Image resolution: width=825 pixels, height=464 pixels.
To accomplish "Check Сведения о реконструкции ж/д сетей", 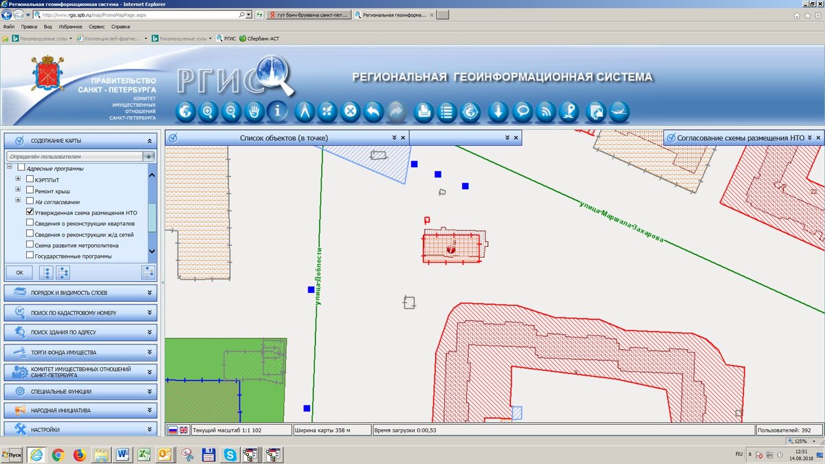I will click(x=30, y=234).
